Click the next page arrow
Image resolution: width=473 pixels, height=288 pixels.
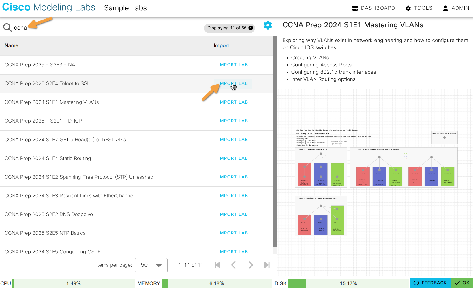(x=251, y=265)
